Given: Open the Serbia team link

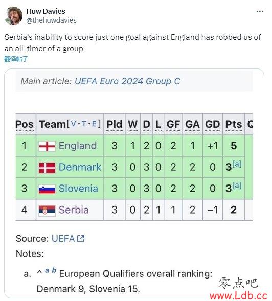Looking at the screenshot, I should 74,210.
